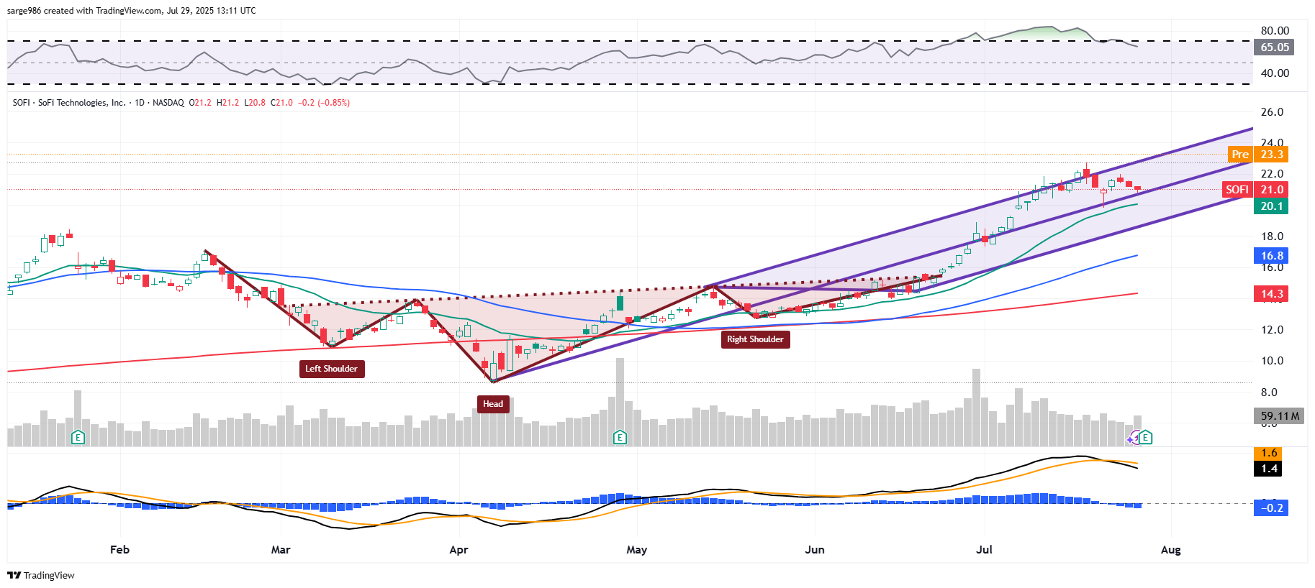The image size is (1315, 588).
Task: Click the red 14.3 moving average label
Action: (1271, 294)
